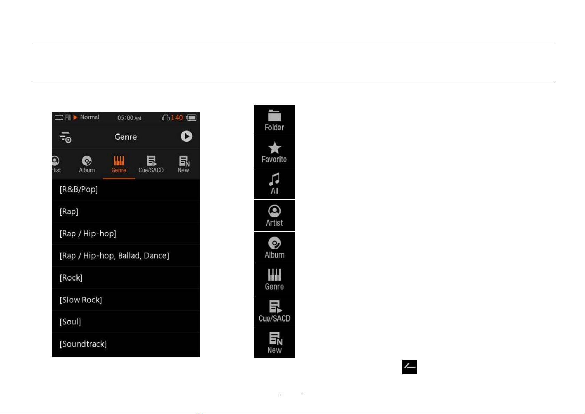Image resolution: width=585 pixels, height=414 pixels.
Task: Click the Favorite star icon in the column
Action: tap(274, 152)
